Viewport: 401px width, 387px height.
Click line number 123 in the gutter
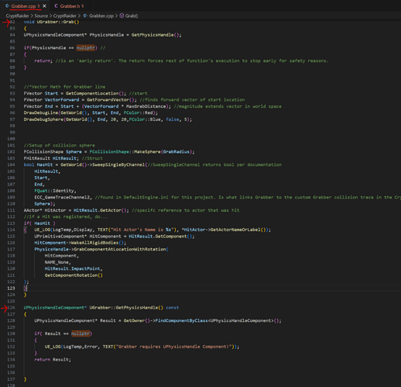pyautogui.click(x=12, y=288)
